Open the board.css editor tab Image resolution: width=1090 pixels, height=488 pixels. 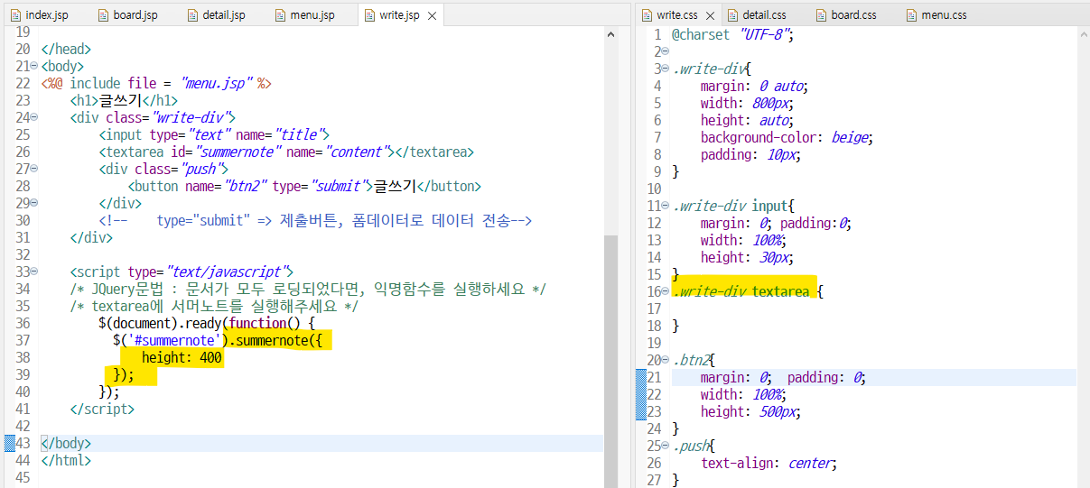845,15
